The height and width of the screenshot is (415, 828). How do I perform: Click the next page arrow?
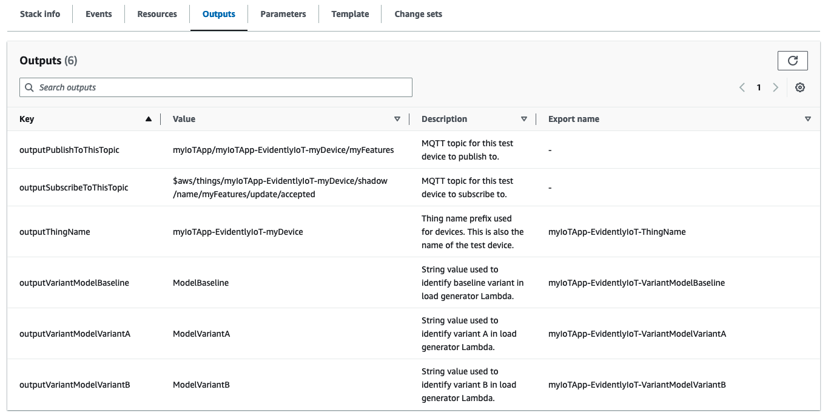776,87
